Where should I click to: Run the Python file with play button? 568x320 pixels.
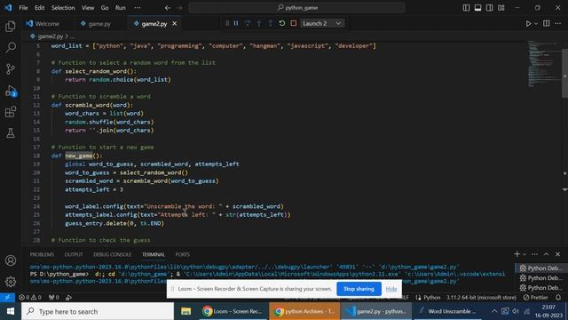tap(528, 24)
